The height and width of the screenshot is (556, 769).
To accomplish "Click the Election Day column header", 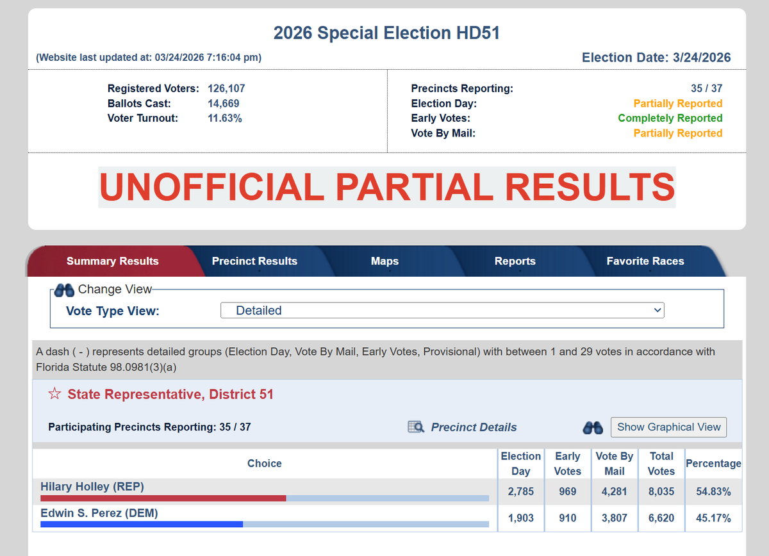I will tap(520, 464).
